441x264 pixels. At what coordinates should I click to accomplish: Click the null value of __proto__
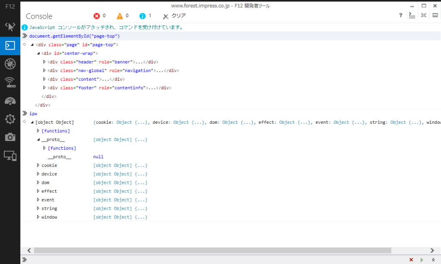coord(98,157)
